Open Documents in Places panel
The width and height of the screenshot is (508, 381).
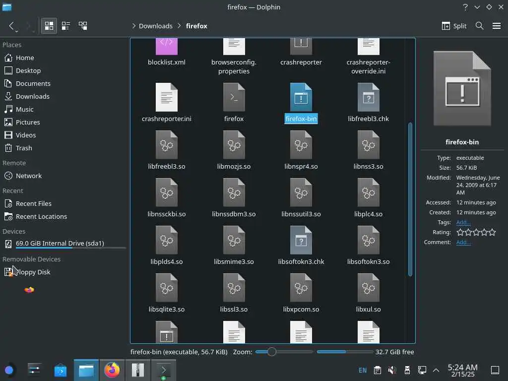pos(64,83)
